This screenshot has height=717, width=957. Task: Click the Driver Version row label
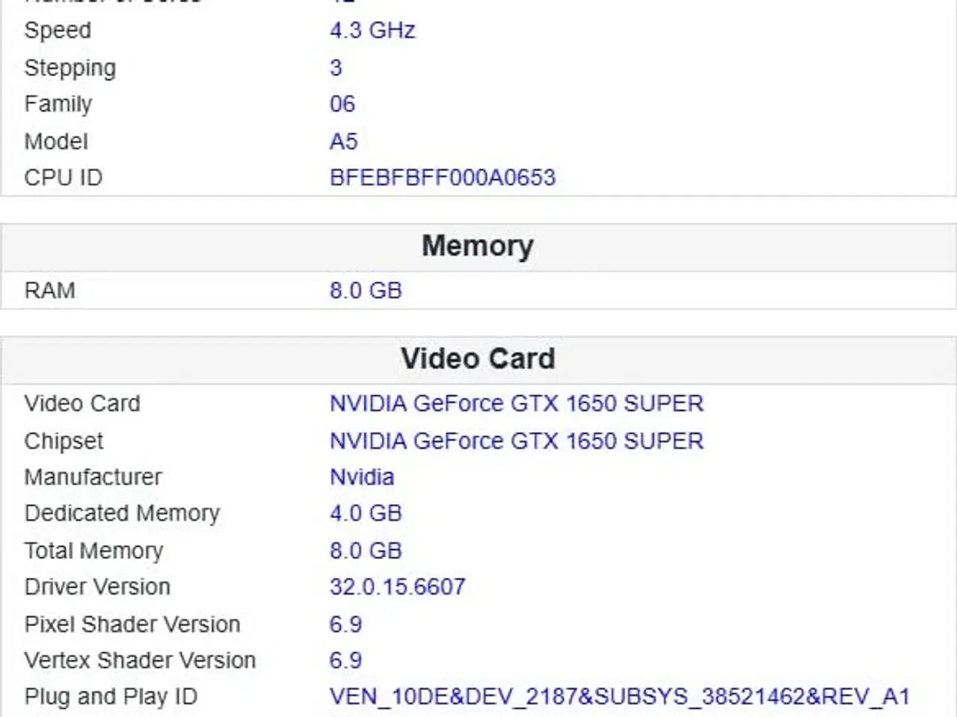tap(97, 587)
